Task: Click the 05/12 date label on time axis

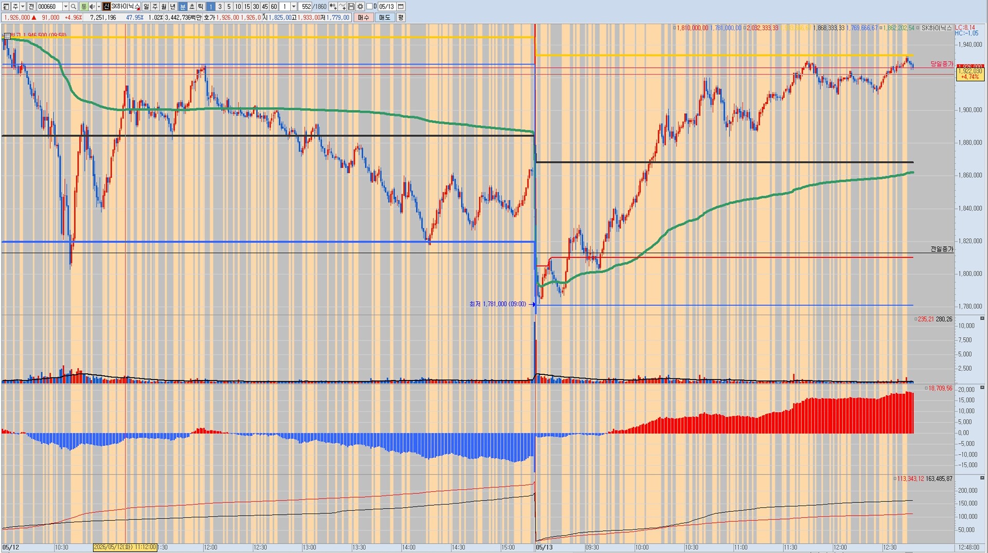Action: (x=11, y=547)
